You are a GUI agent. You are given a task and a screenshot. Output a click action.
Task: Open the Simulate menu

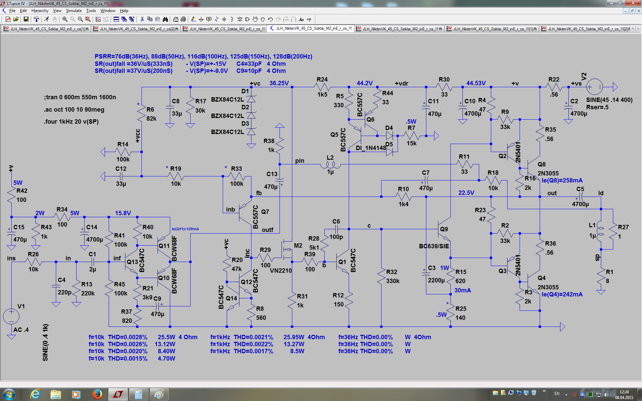click(x=74, y=11)
